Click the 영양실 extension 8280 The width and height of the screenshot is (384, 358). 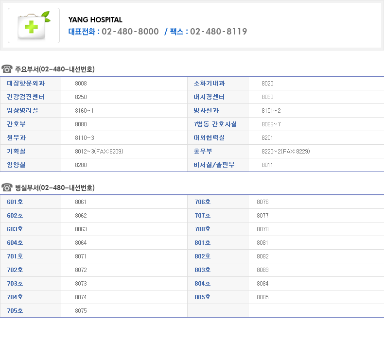(x=81, y=165)
